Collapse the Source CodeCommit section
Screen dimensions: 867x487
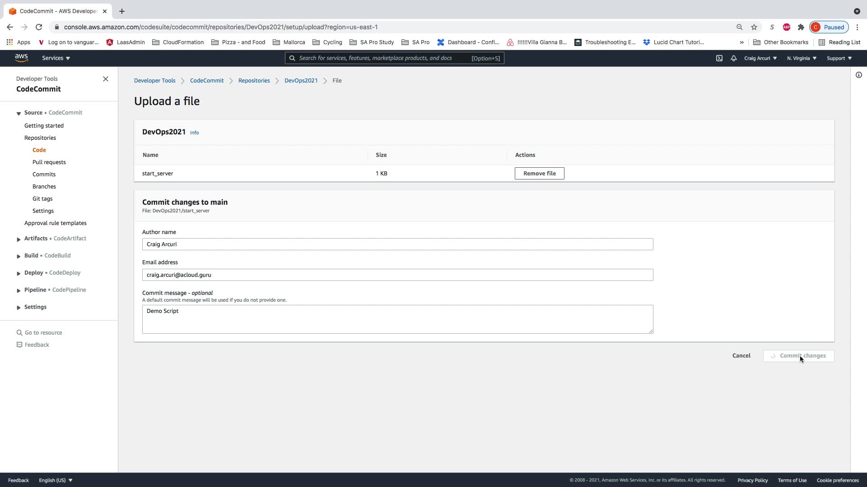19,113
